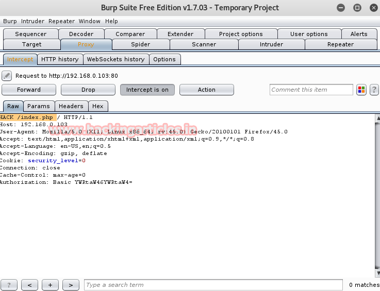Click the Accept-Encoding: gzip, deflate line
380x291 pixels.
[x=53, y=153]
